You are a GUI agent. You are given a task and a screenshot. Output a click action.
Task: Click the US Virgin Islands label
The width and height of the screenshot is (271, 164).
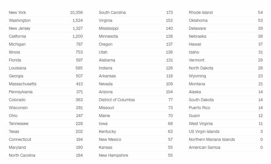pos(204,132)
